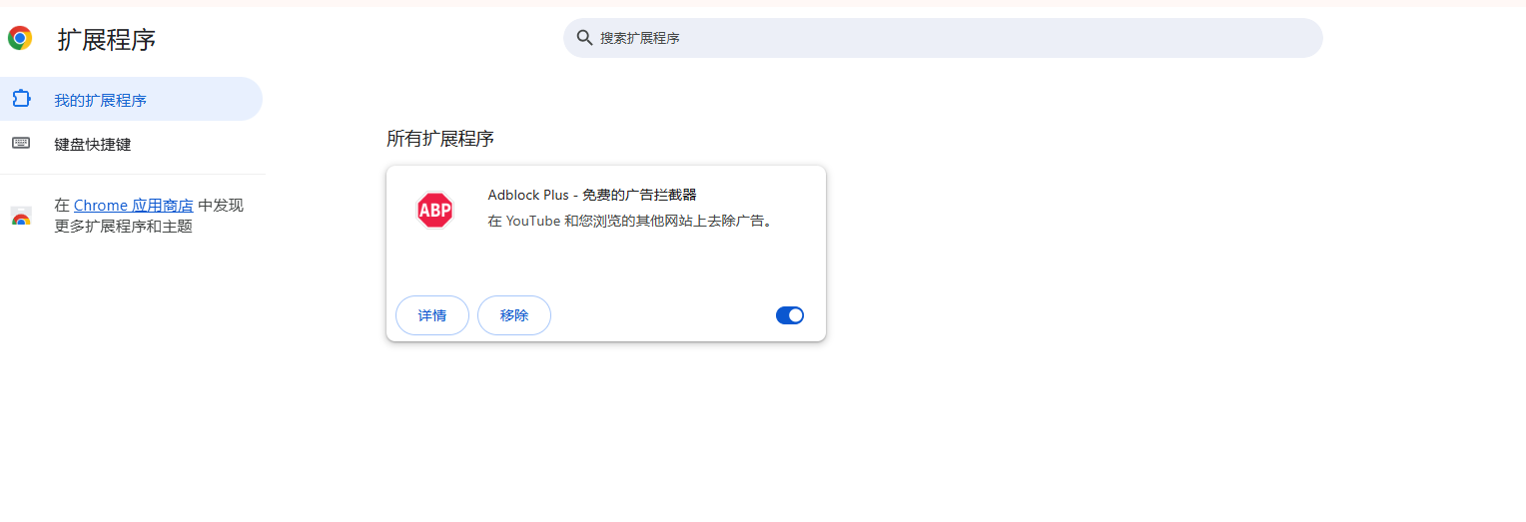Click the 所有扩展程序 heading
Image resolution: width=1526 pixels, height=522 pixels.
tap(440, 139)
